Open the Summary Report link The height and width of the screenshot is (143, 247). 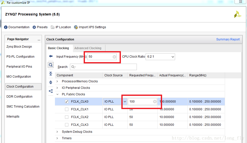tap(228, 39)
